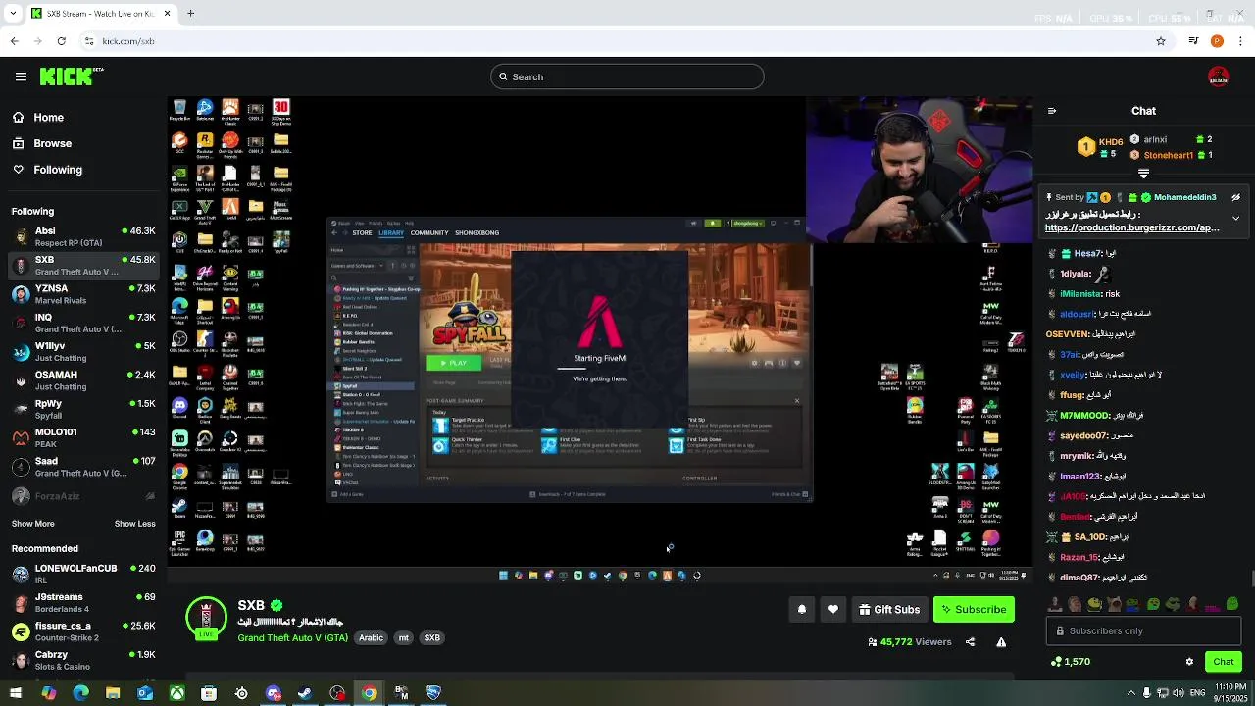Open Grand Theft Auto V (GTA) category link
1255x706 pixels.
point(292,638)
